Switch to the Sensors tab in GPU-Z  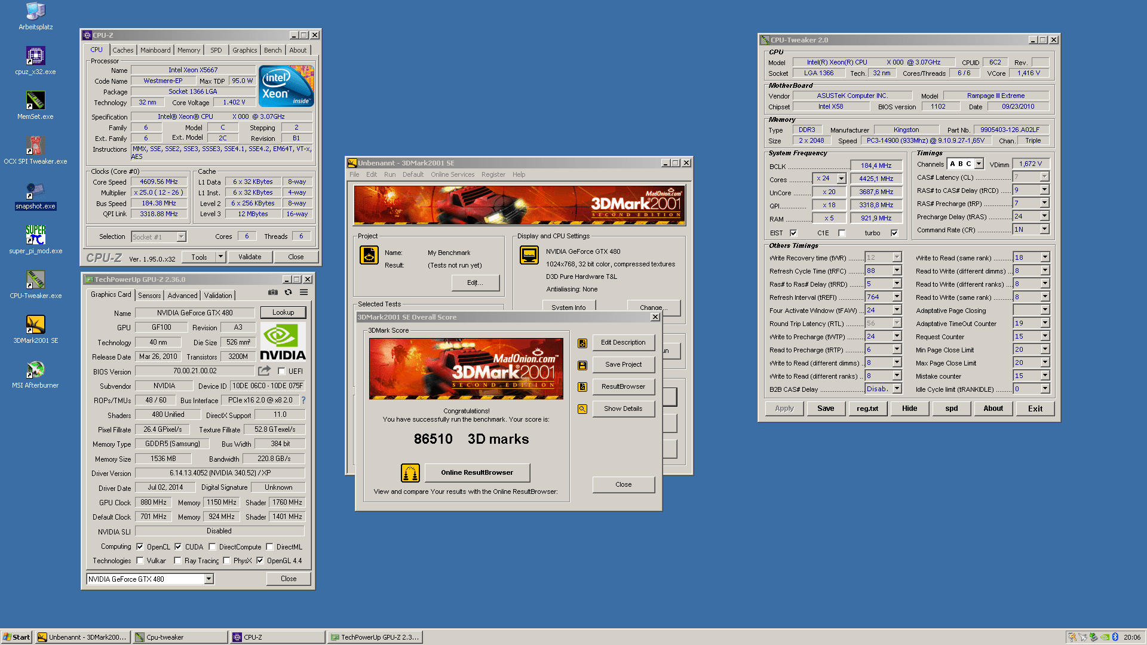click(x=149, y=295)
